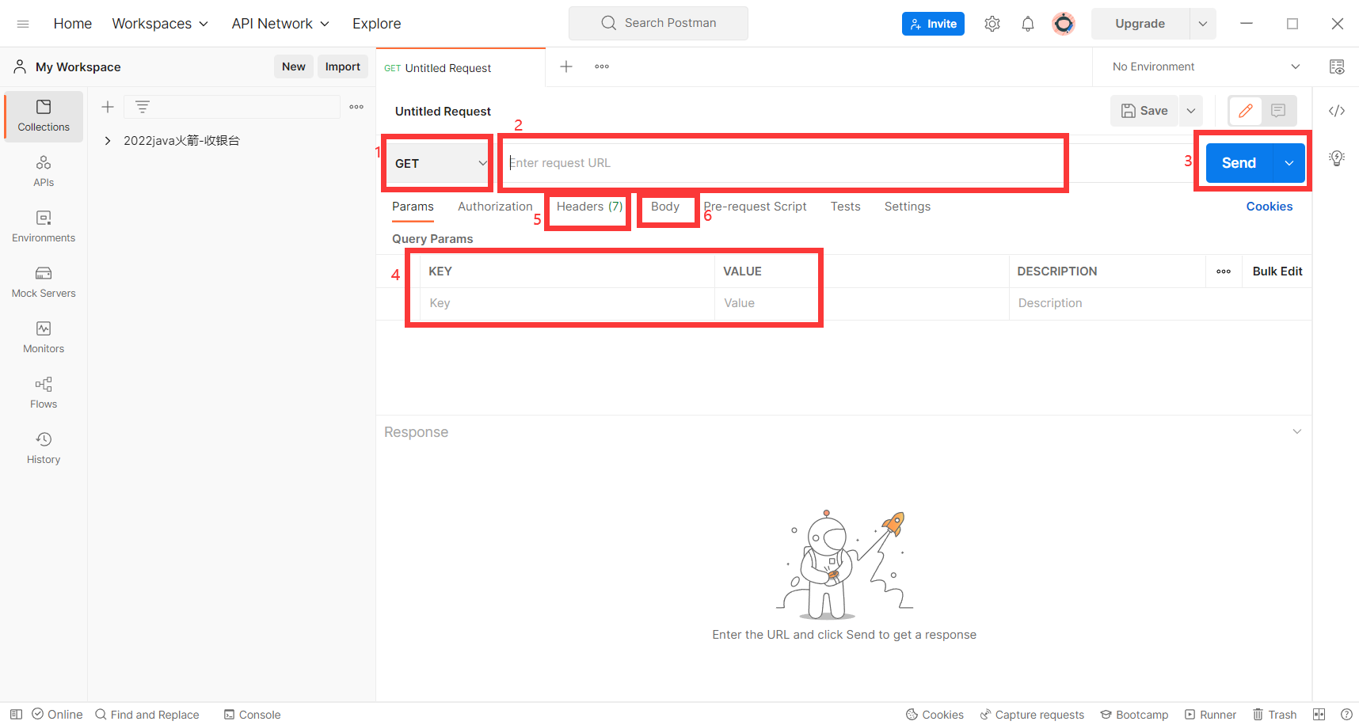Screen dimensions: 1359x725
Task: Switch to Headers (7) tab
Action: tap(590, 207)
